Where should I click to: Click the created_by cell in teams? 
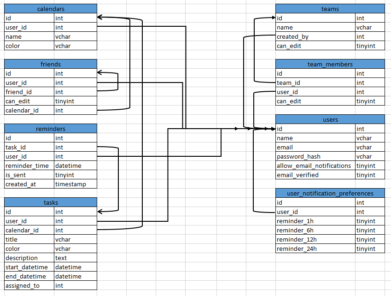click(315, 36)
